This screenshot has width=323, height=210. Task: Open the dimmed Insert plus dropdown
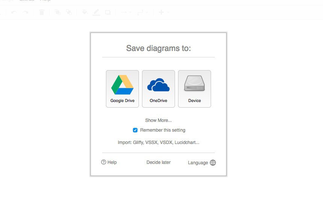pos(164,12)
